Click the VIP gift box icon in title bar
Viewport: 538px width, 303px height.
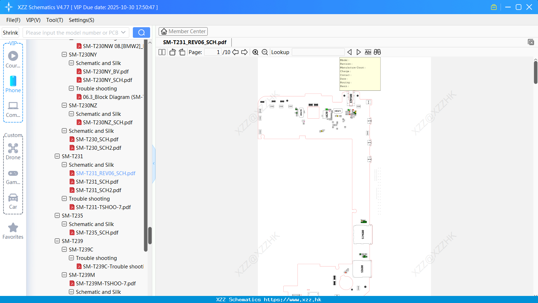tap(494, 7)
